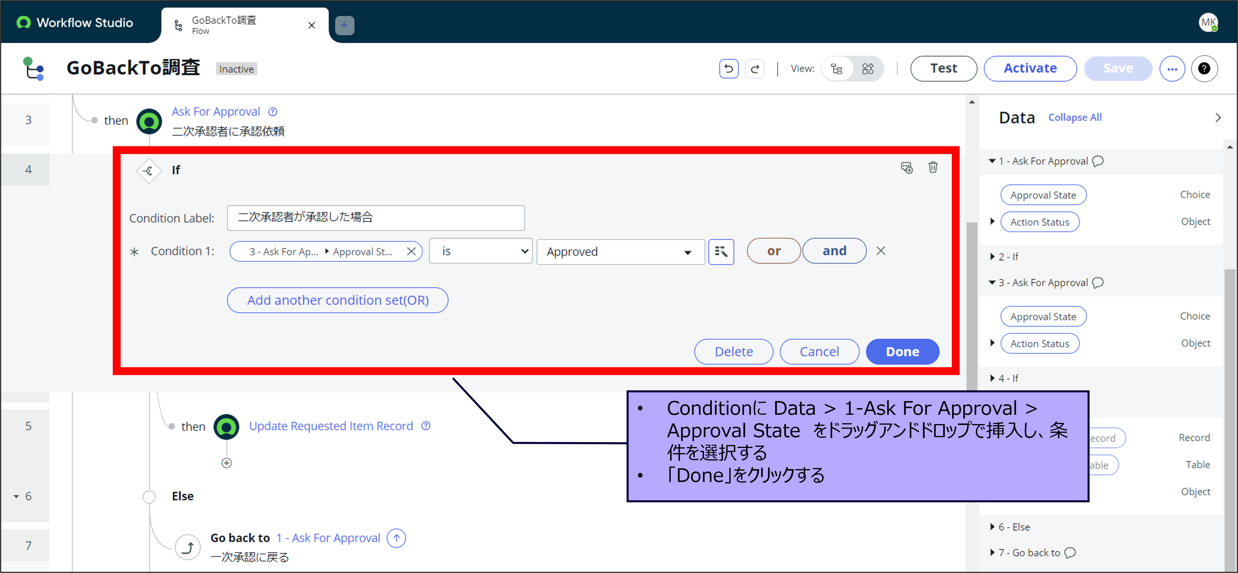This screenshot has height=573, width=1238.
Task: Open the Approved value dropdown
Action: (x=620, y=252)
